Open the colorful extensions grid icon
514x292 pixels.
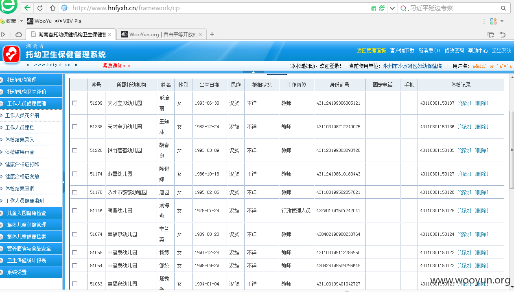[x=493, y=21]
